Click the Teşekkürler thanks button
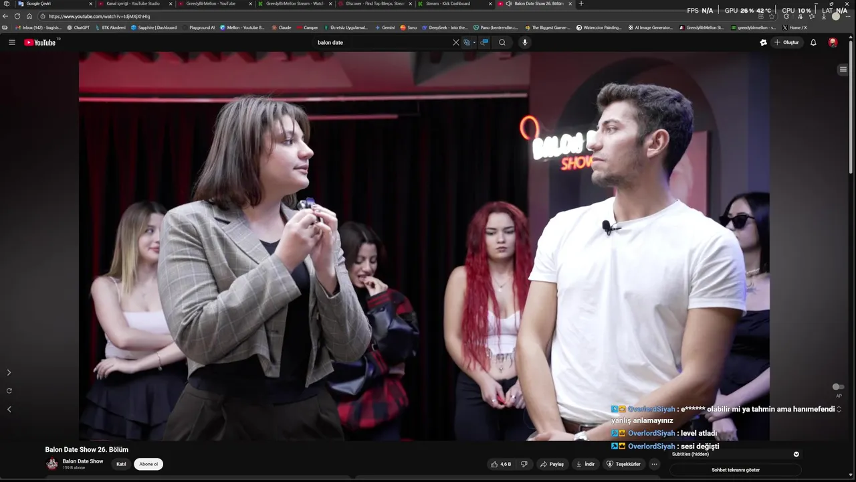Screen dimensions: 856x482 tap(624, 464)
